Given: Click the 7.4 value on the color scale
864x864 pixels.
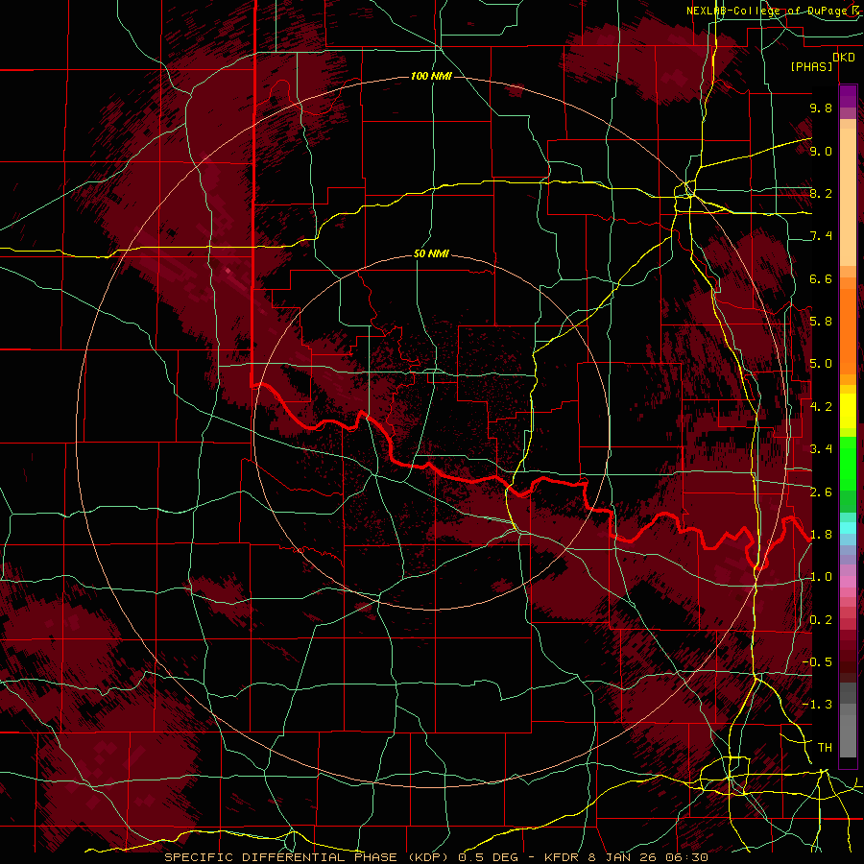Looking at the screenshot, I should [821, 236].
